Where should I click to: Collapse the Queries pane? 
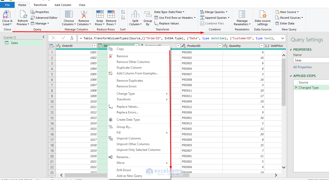click(43, 37)
